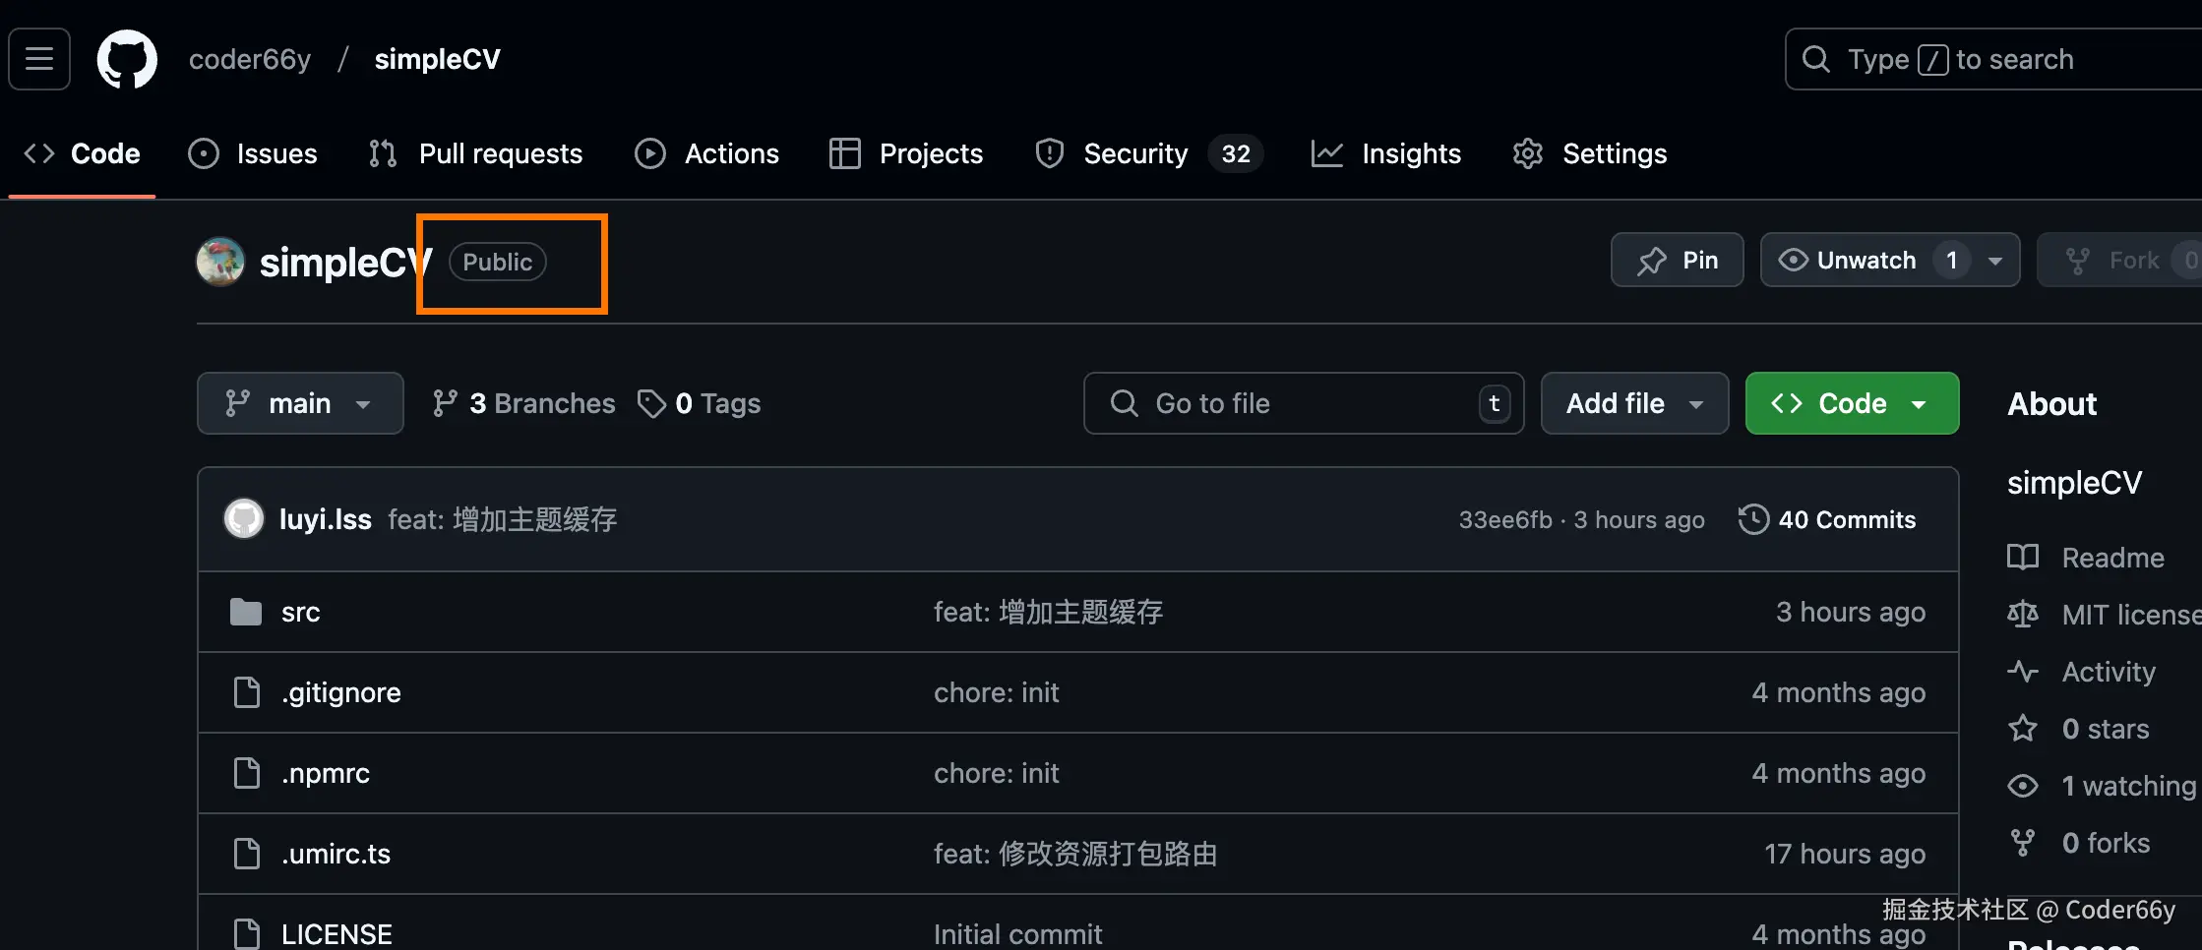
Task: Pin the simpleCV repository
Action: tap(1677, 260)
